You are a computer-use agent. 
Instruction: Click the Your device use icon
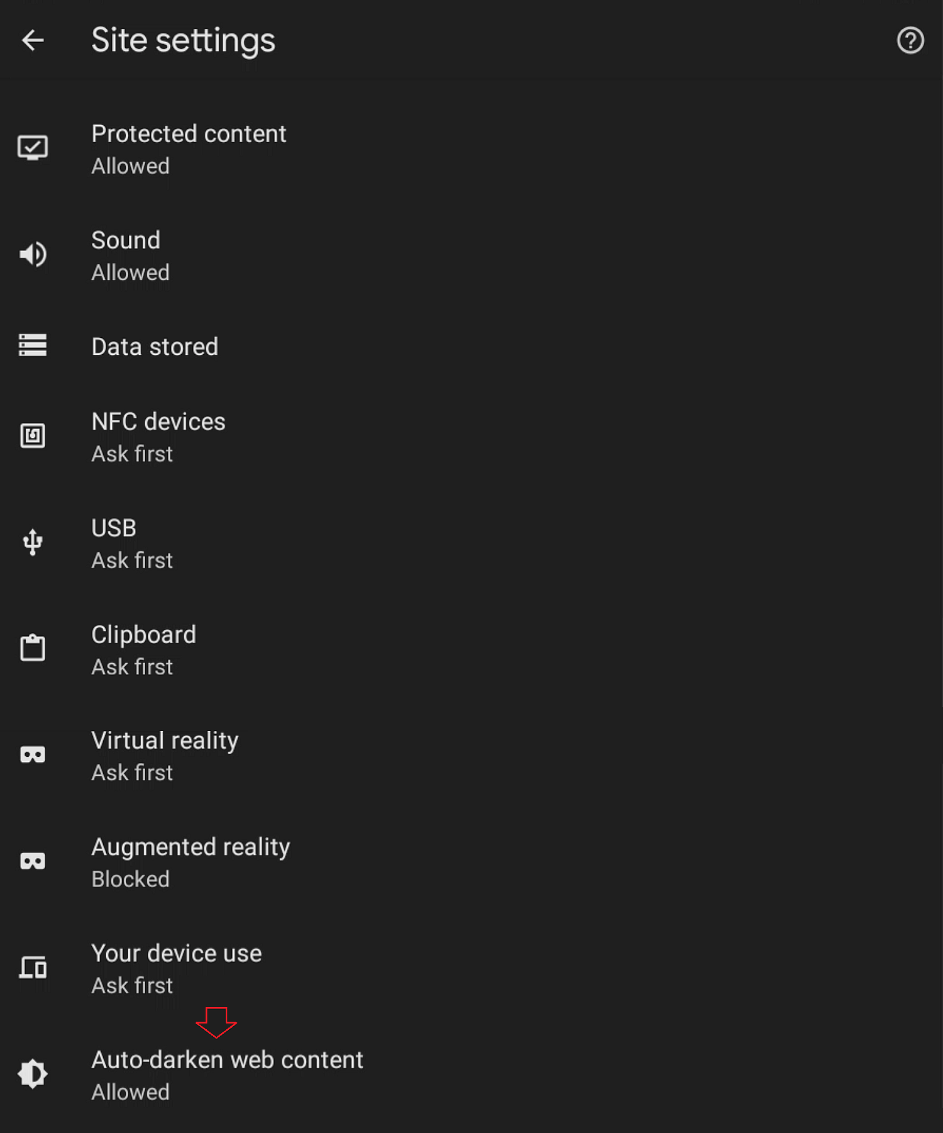coord(33,968)
